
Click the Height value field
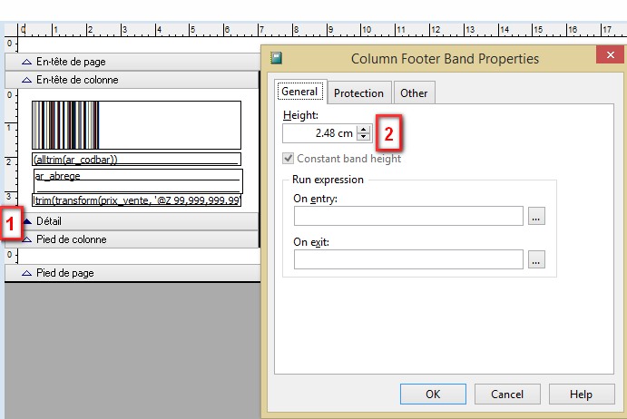point(319,133)
